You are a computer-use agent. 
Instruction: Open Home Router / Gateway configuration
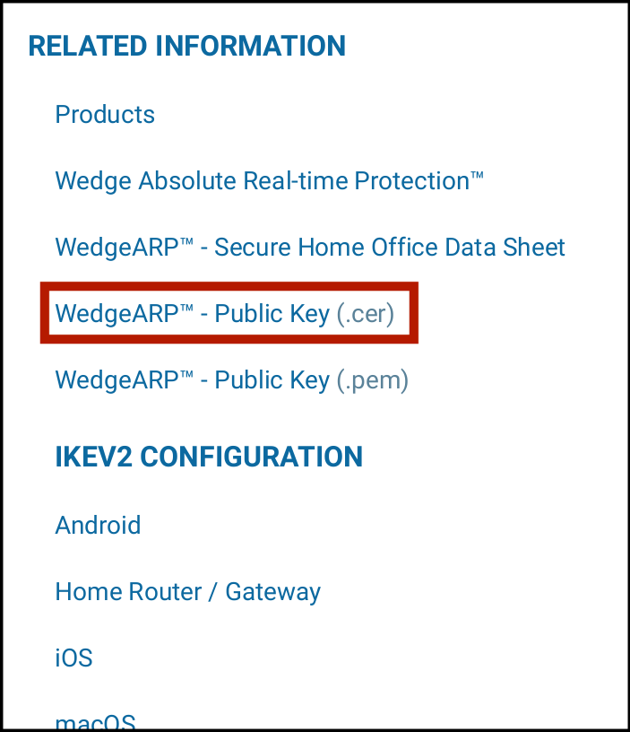[x=187, y=592]
